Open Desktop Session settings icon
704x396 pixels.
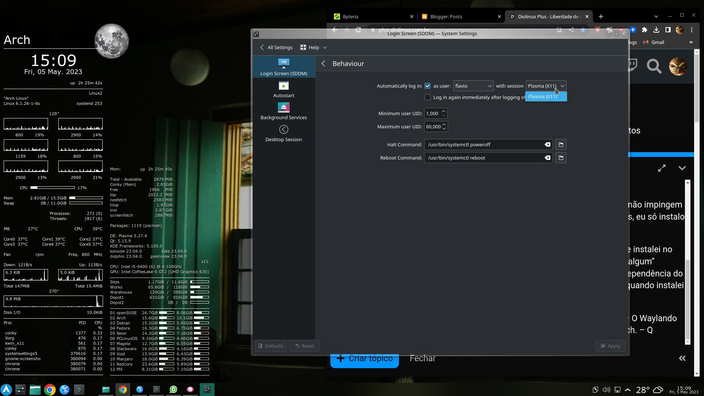point(283,130)
